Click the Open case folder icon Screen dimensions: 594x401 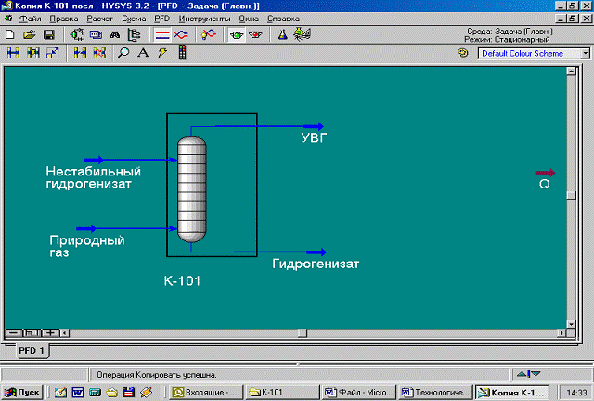(29, 34)
